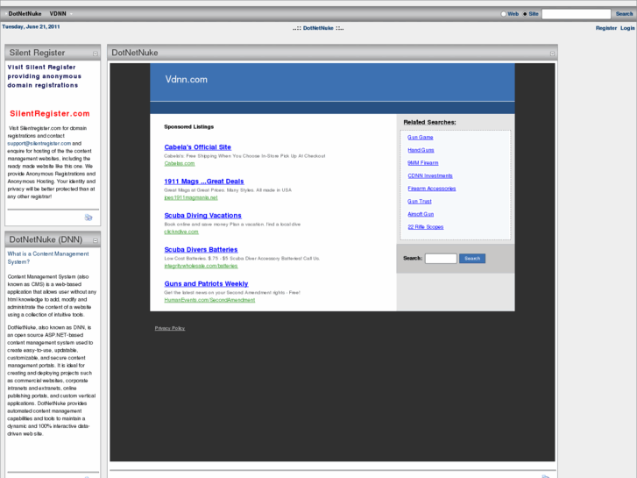This screenshot has height=478, width=637.
Task: Open the Scuba Diving Vacations listing
Action: tap(202, 216)
